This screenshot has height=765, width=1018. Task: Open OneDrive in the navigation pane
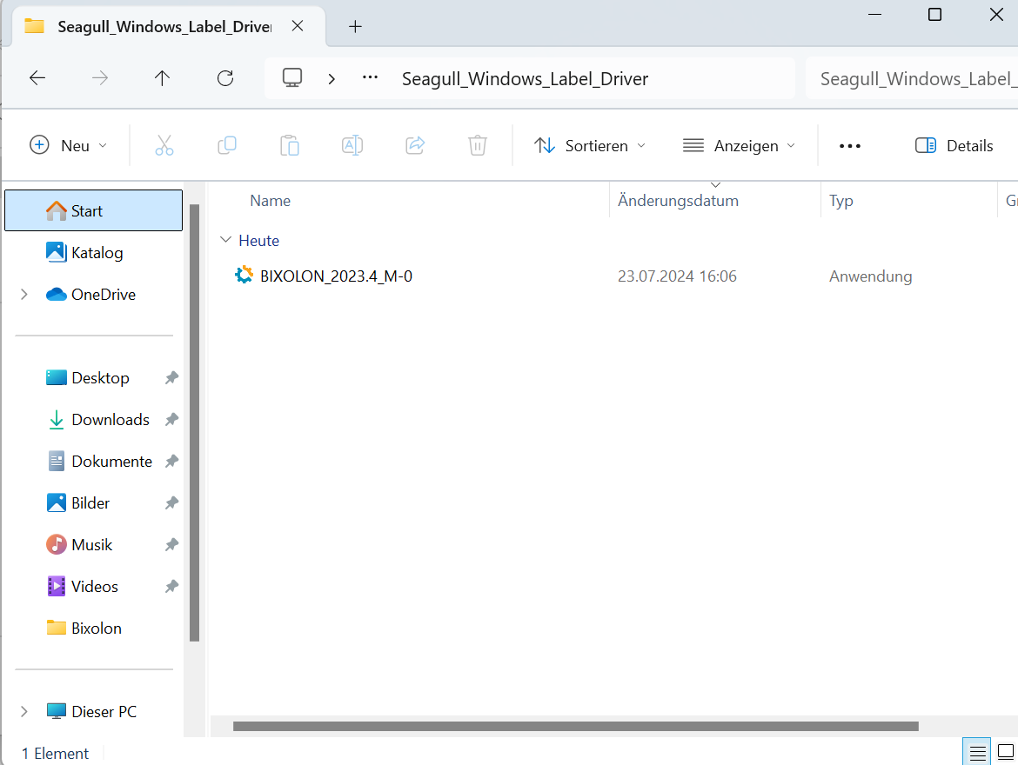tap(104, 295)
